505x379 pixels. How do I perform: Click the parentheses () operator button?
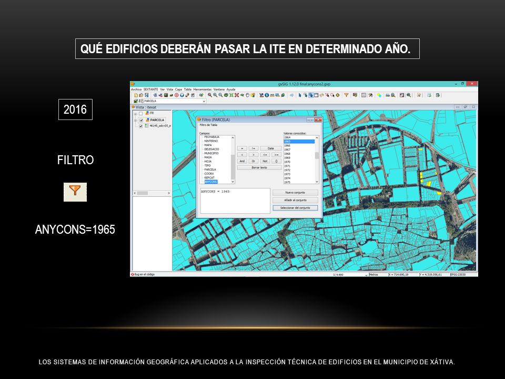(276, 161)
